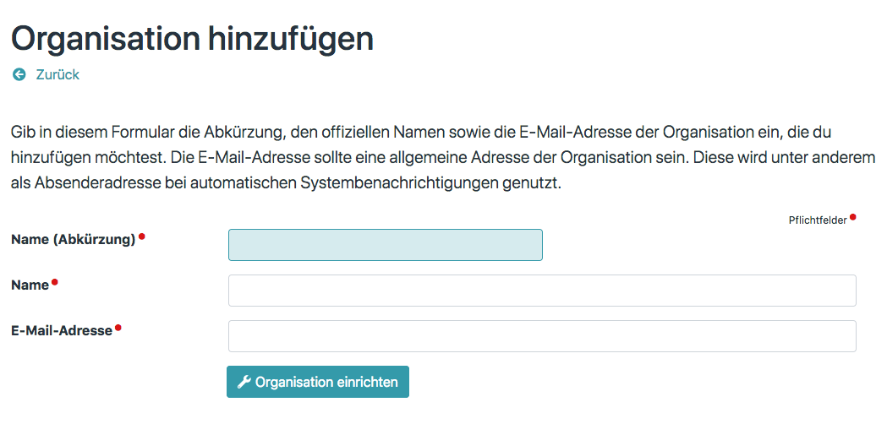This screenshot has width=887, height=424.
Task: Click the bold Name field label
Action: (x=30, y=285)
